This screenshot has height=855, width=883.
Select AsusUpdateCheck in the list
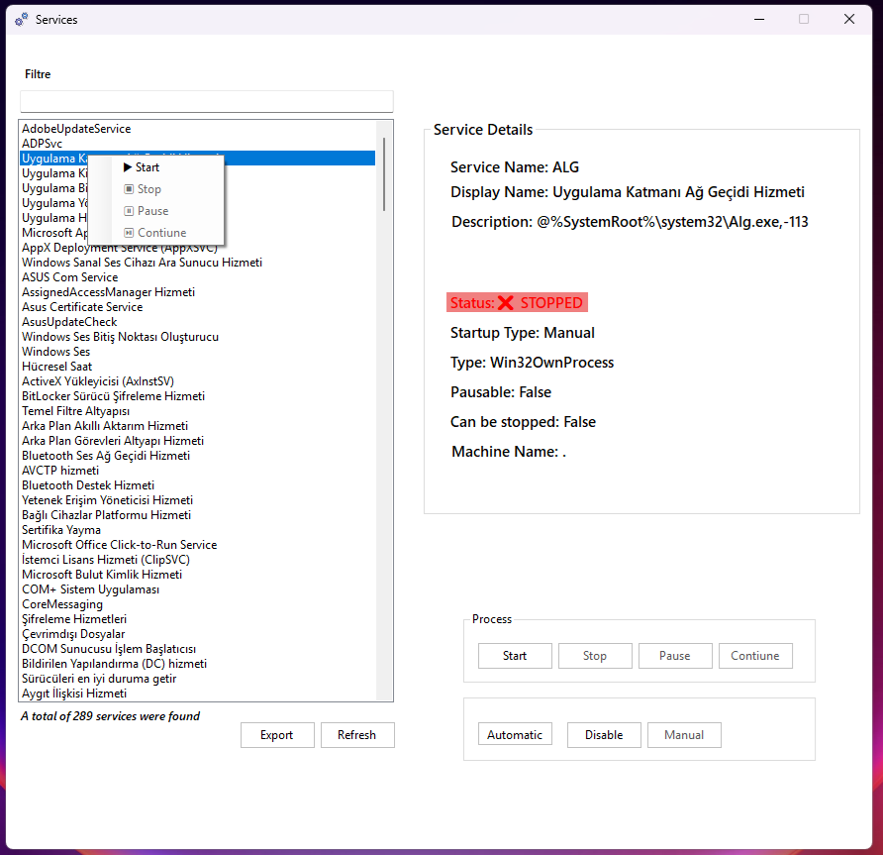tap(198, 322)
